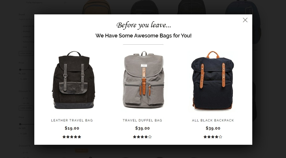Open the navy All Black Backpack image
Viewport: 286px width, 158px height.
[x=212, y=80]
